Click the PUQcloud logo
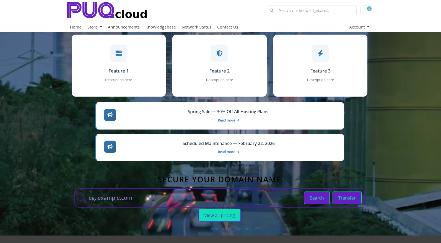This screenshot has width=441, height=243. tap(107, 10)
